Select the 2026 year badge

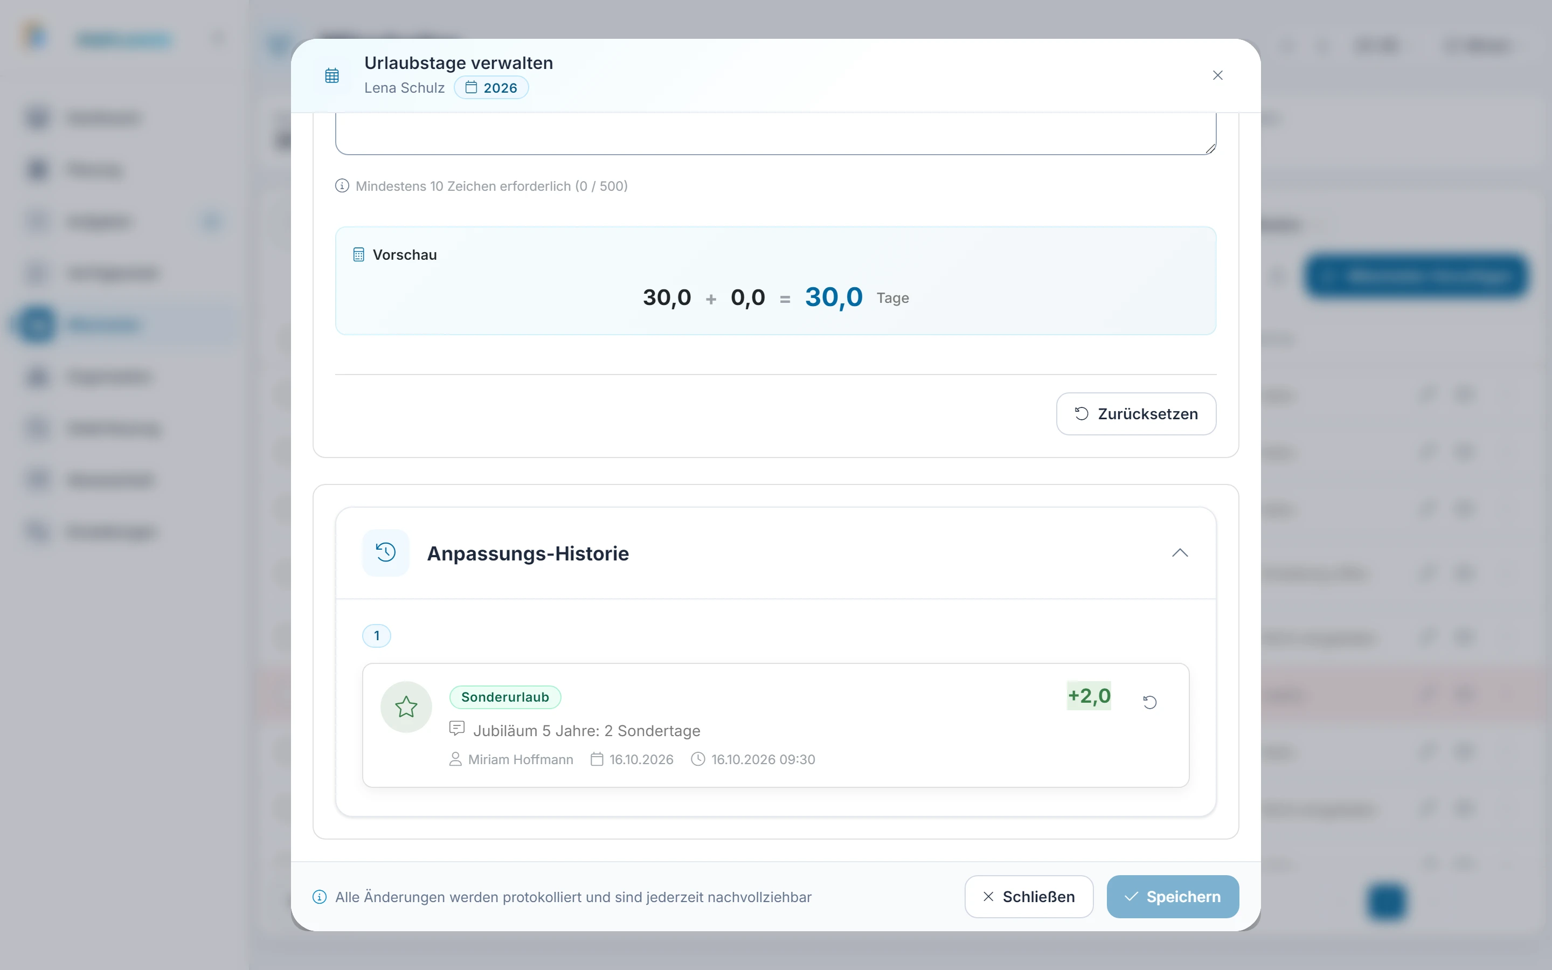click(x=491, y=87)
